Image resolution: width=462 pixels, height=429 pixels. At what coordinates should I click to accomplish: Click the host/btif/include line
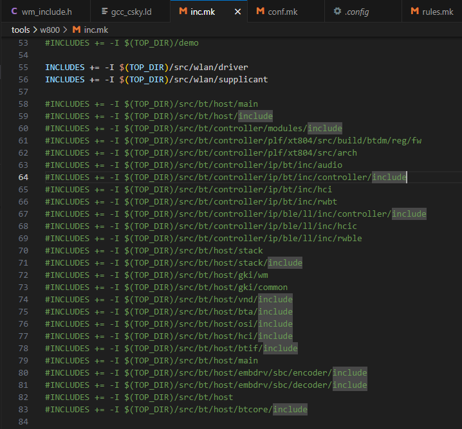click(x=171, y=349)
